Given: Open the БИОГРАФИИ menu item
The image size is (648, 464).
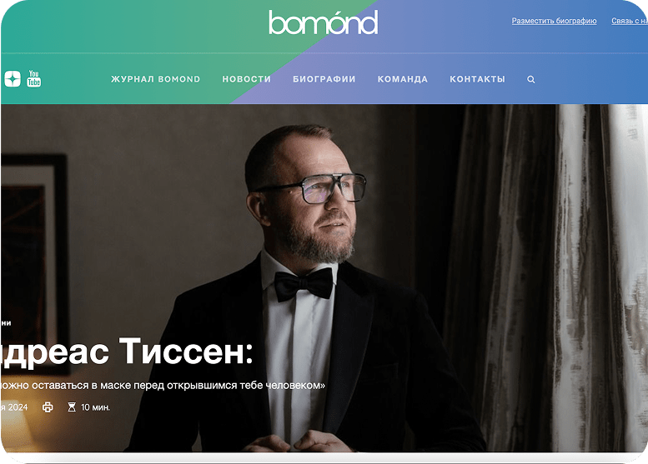Looking at the screenshot, I should click(x=324, y=79).
